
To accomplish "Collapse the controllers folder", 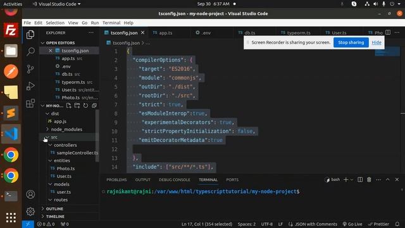I will 50,145.
